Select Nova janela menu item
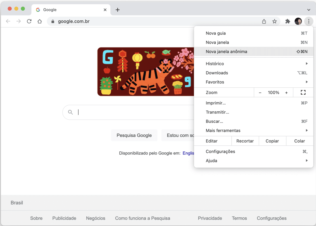The height and width of the screenshot is (226, 316). point(253,42)
